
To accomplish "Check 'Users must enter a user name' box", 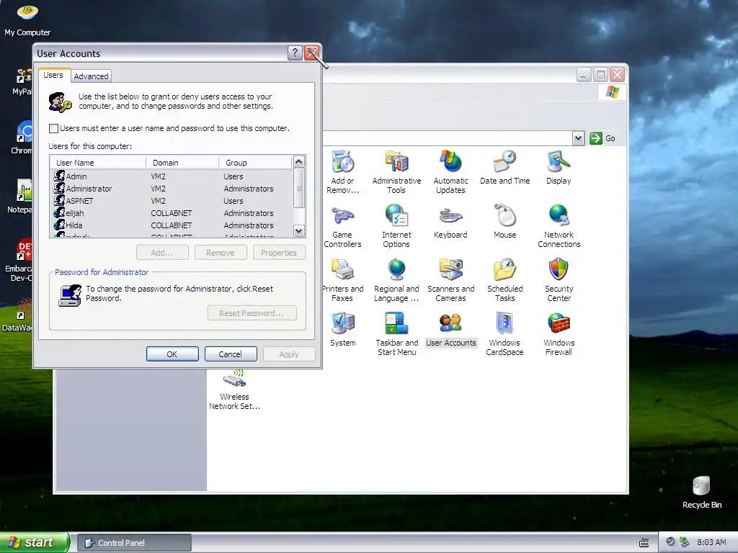I will (x=53, y=128).
